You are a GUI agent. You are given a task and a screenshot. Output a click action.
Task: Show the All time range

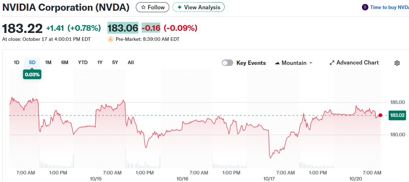click(131, 62)
